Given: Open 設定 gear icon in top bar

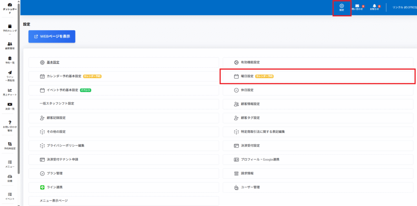Looking at the screenshot, I should pos(342,7).
